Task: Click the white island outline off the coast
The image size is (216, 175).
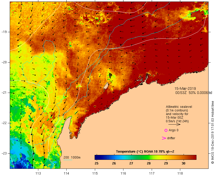Action: [106, 86]
